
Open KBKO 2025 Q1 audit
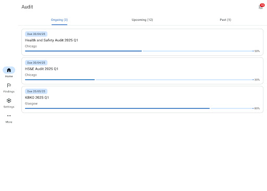(x=142, y=100)
